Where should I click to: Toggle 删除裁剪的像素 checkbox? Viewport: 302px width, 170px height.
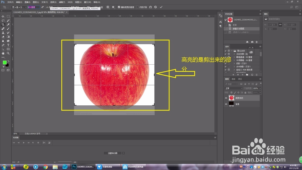tap(119, 7)
